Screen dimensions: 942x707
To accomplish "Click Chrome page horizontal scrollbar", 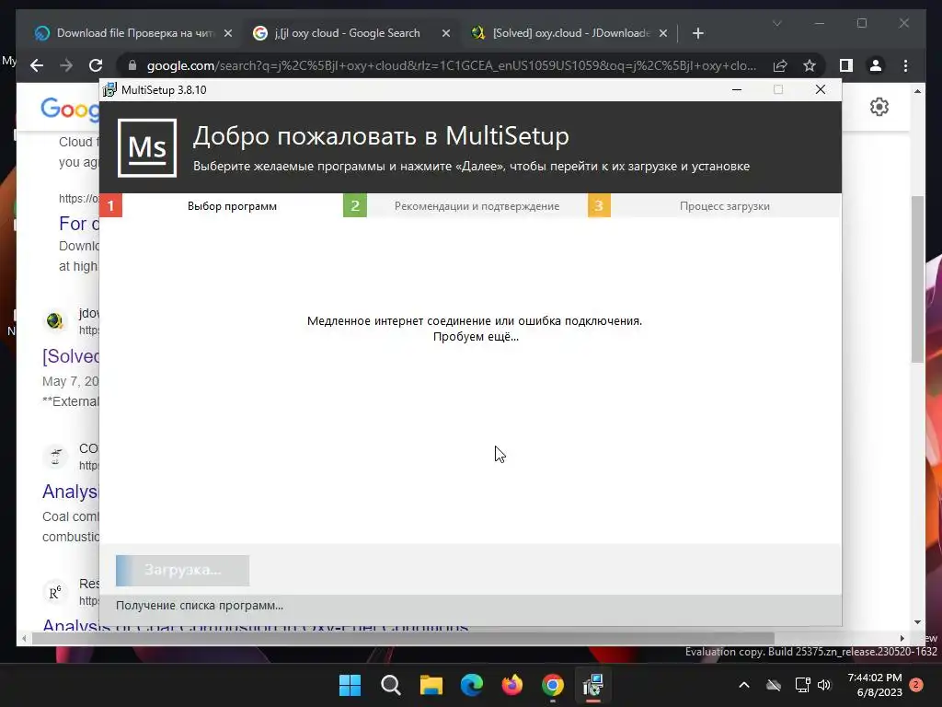I will [x=403, y=638].
